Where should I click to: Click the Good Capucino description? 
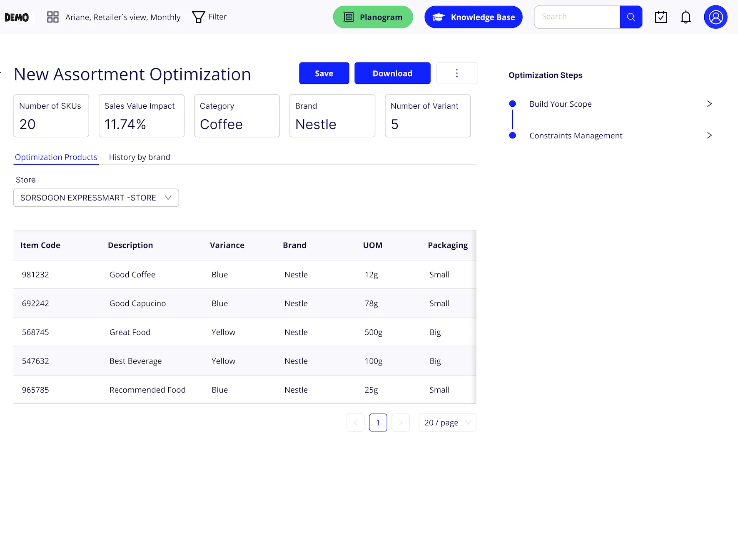[x=137, y=303]
